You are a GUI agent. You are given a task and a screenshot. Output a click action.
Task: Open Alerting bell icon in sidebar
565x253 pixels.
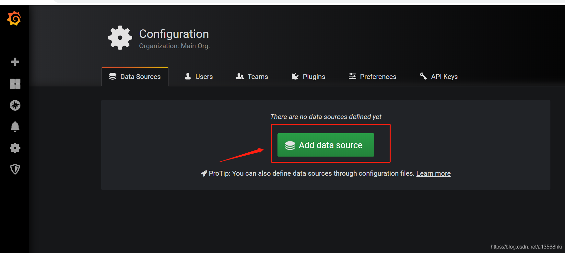[x=15, y=126]
